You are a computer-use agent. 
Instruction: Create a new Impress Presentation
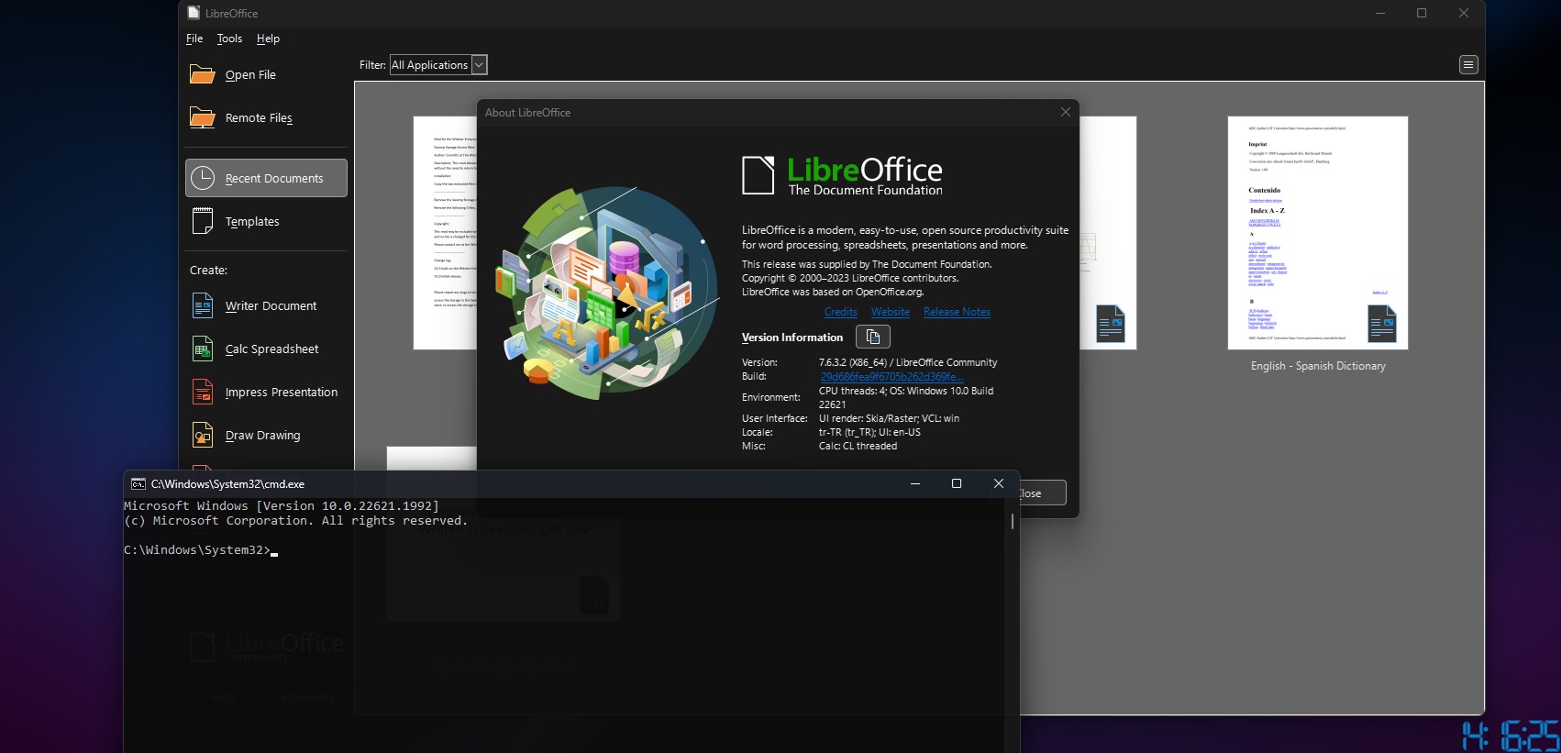coord(281,393)
